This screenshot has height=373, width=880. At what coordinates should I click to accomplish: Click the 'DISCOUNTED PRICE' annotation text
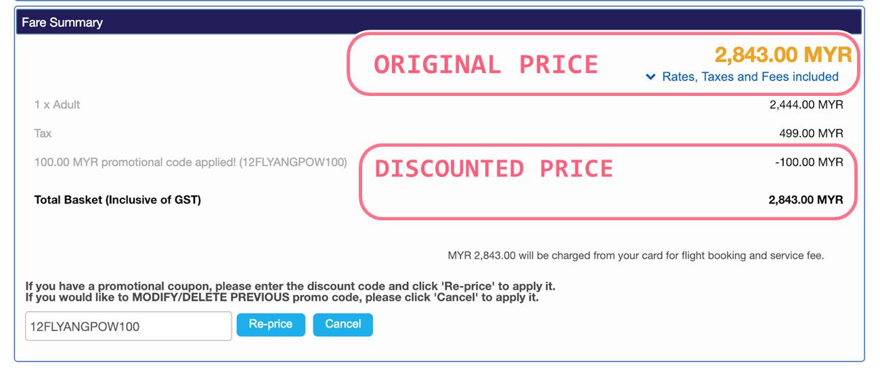tap(494, 168)
